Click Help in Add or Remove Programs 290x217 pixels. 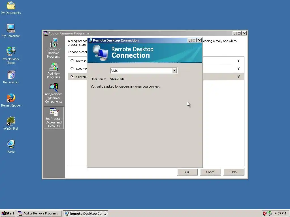pos(234,172)
